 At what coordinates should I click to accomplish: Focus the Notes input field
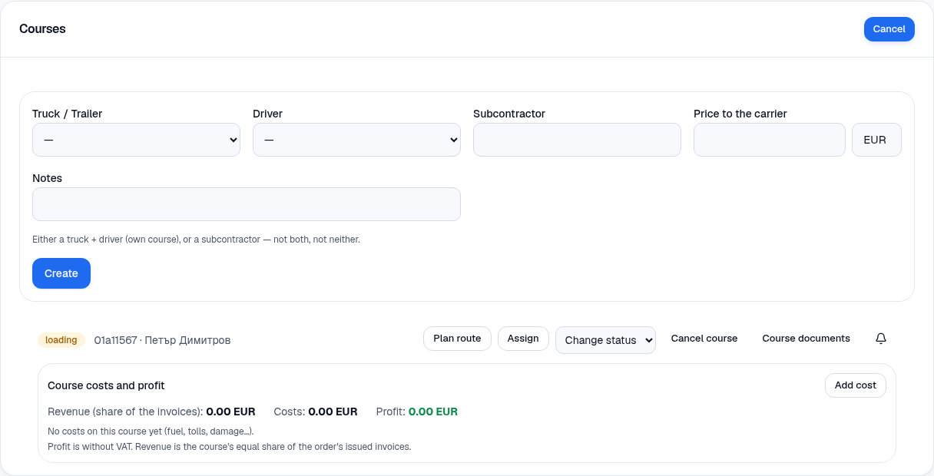tap(247, 204)
